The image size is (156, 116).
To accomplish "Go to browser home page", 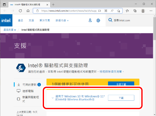I will (28, 11).
